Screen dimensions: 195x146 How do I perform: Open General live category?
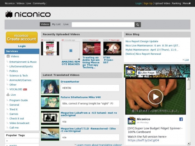tap(14, 105)
